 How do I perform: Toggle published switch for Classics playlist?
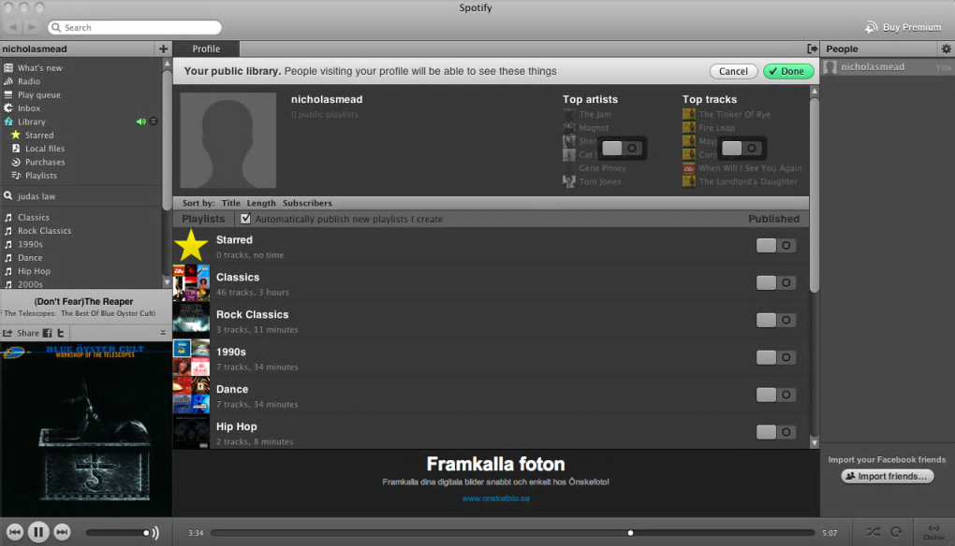pos(776,282)
